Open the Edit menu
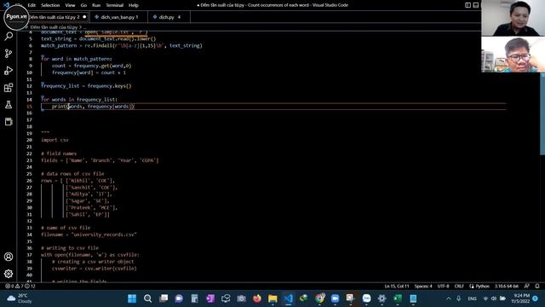This screenshot has height=307, width=545. (x=32, y=5)
